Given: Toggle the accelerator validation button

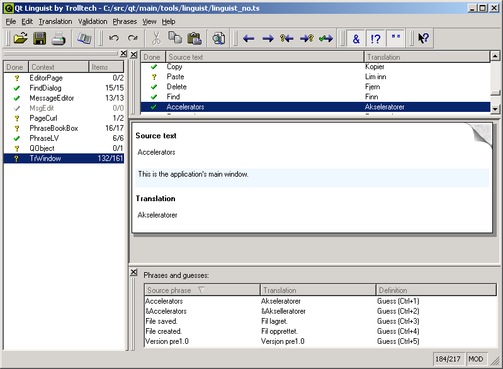Looking at the screenshot, I should click(x=356, y=38).
